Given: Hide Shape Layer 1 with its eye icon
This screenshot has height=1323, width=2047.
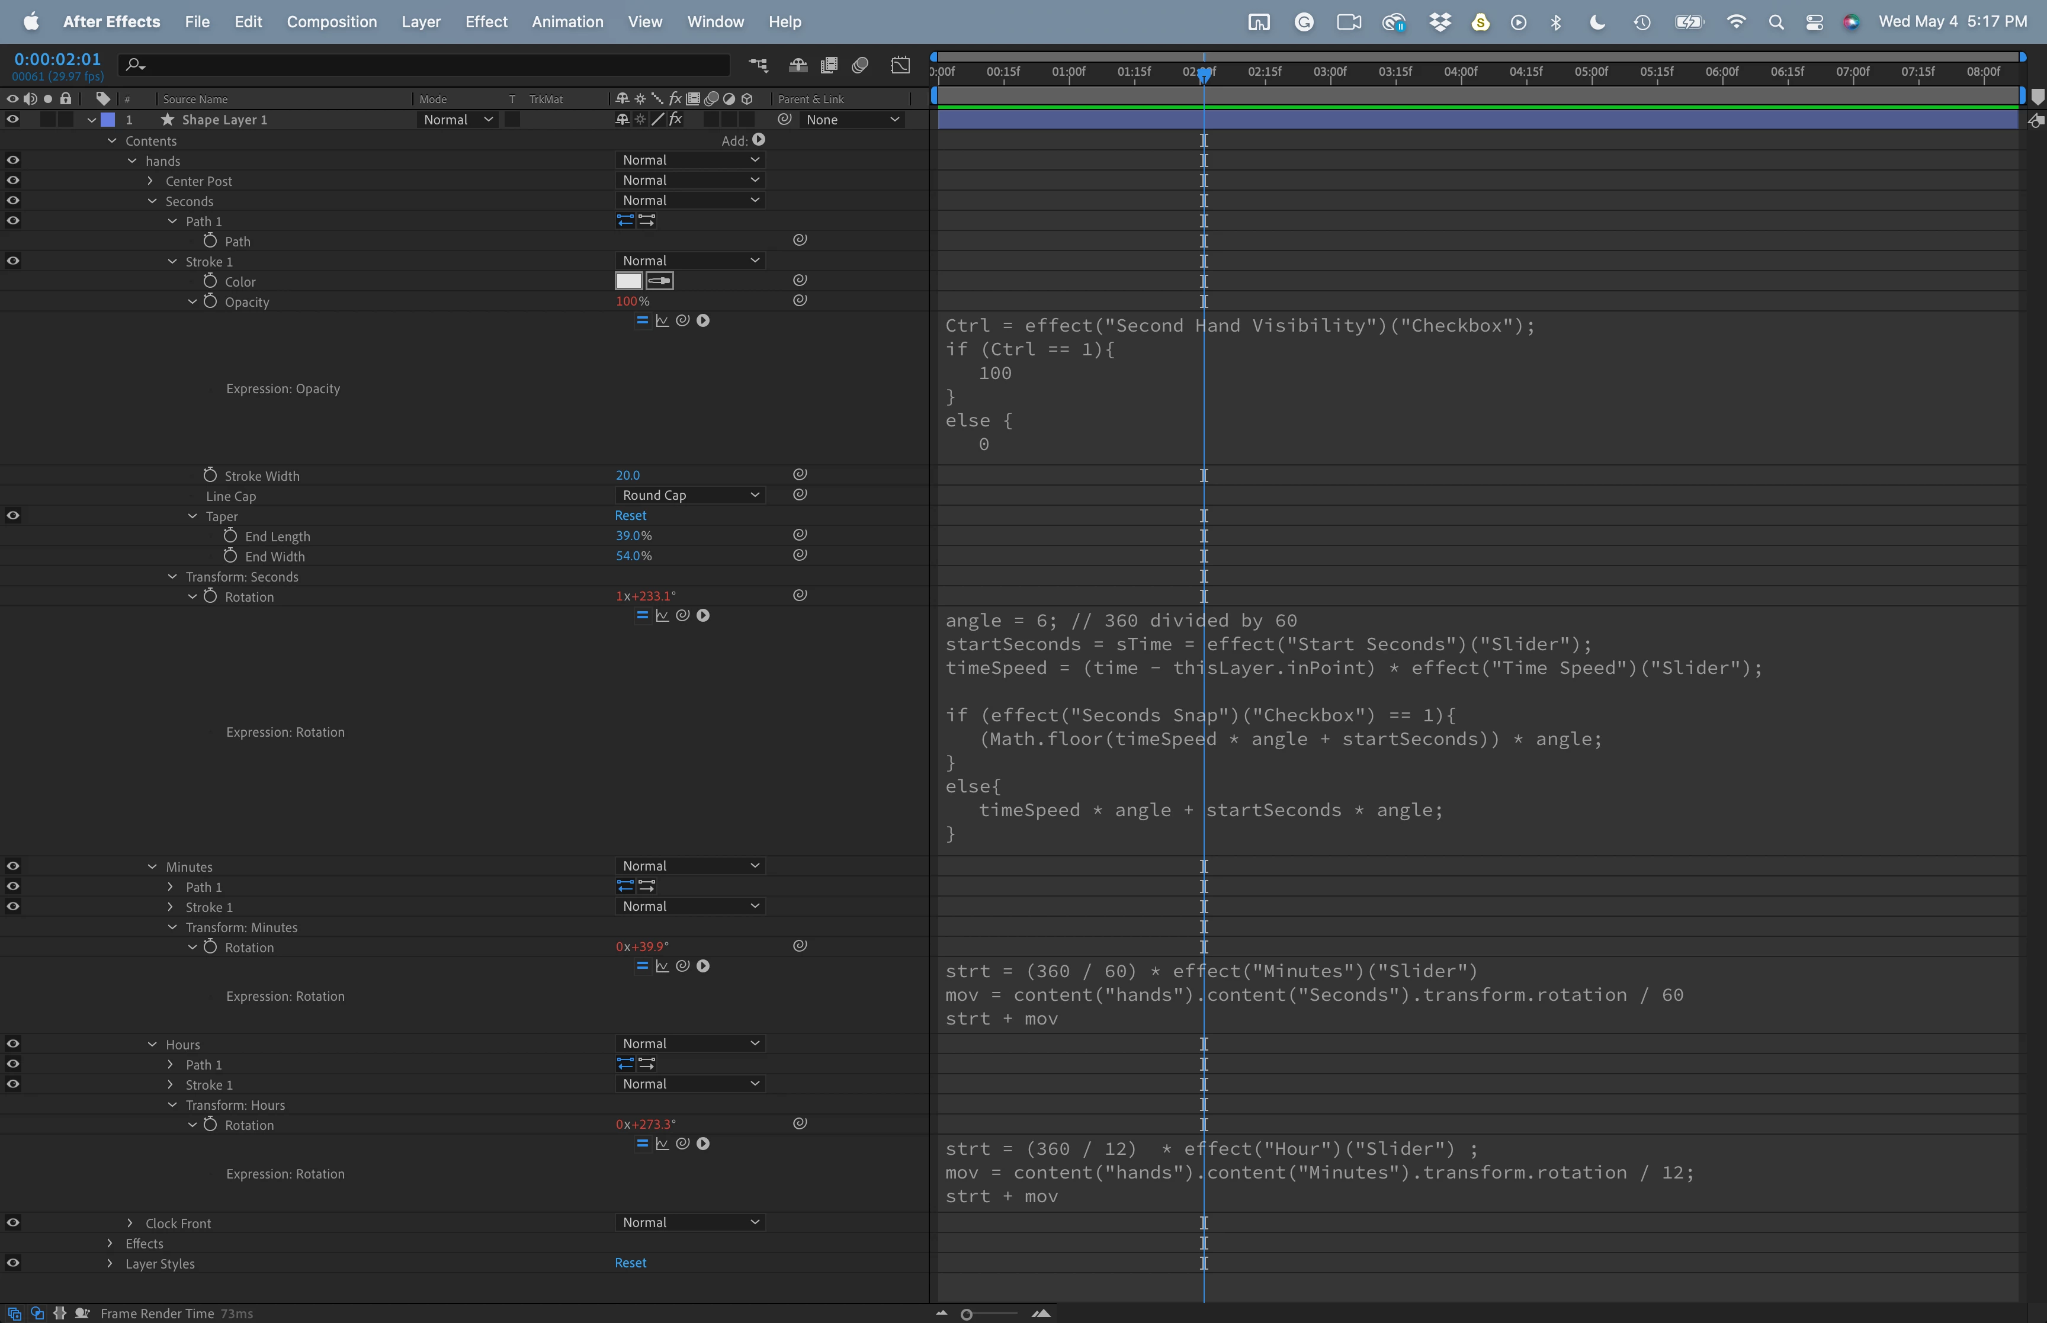Looking at the screenshot, I should [x=12, y=120].
